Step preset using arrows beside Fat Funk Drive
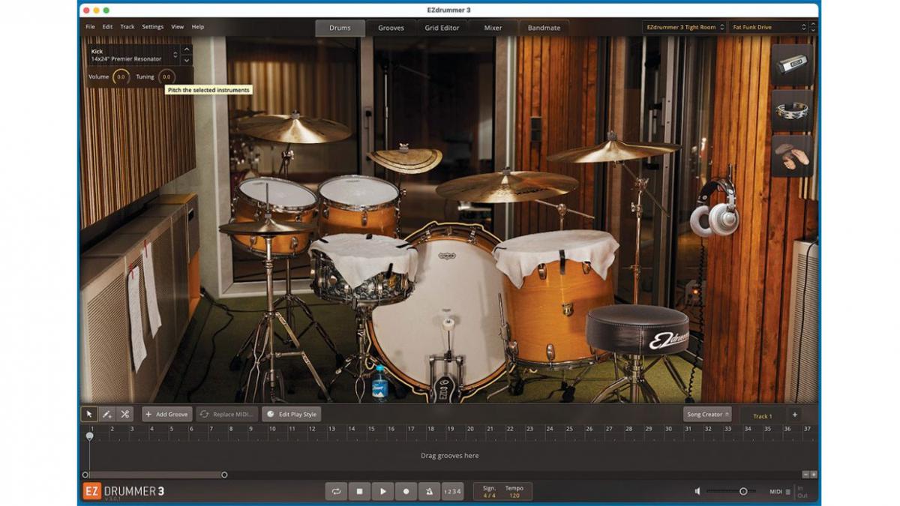This screenshot has height=506, width=900. (813, 27)
